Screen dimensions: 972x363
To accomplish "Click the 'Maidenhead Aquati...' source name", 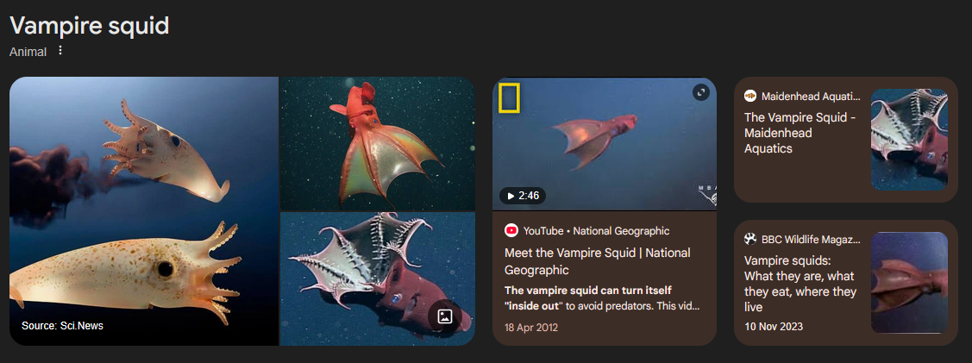I will click(811, 96).
